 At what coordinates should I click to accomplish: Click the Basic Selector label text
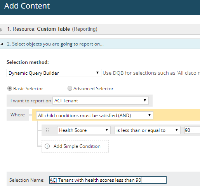(x=28, y=89)
